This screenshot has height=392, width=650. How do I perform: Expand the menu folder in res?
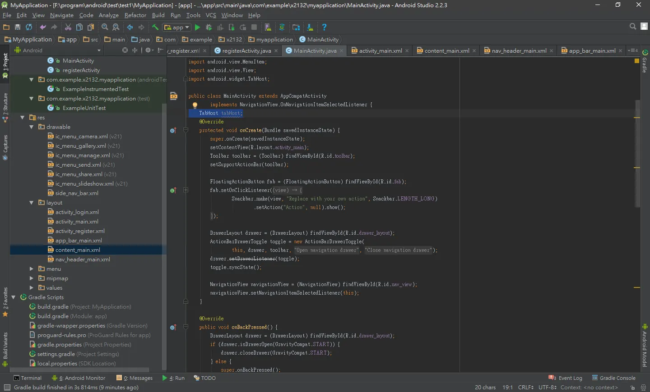click(31, 269)
